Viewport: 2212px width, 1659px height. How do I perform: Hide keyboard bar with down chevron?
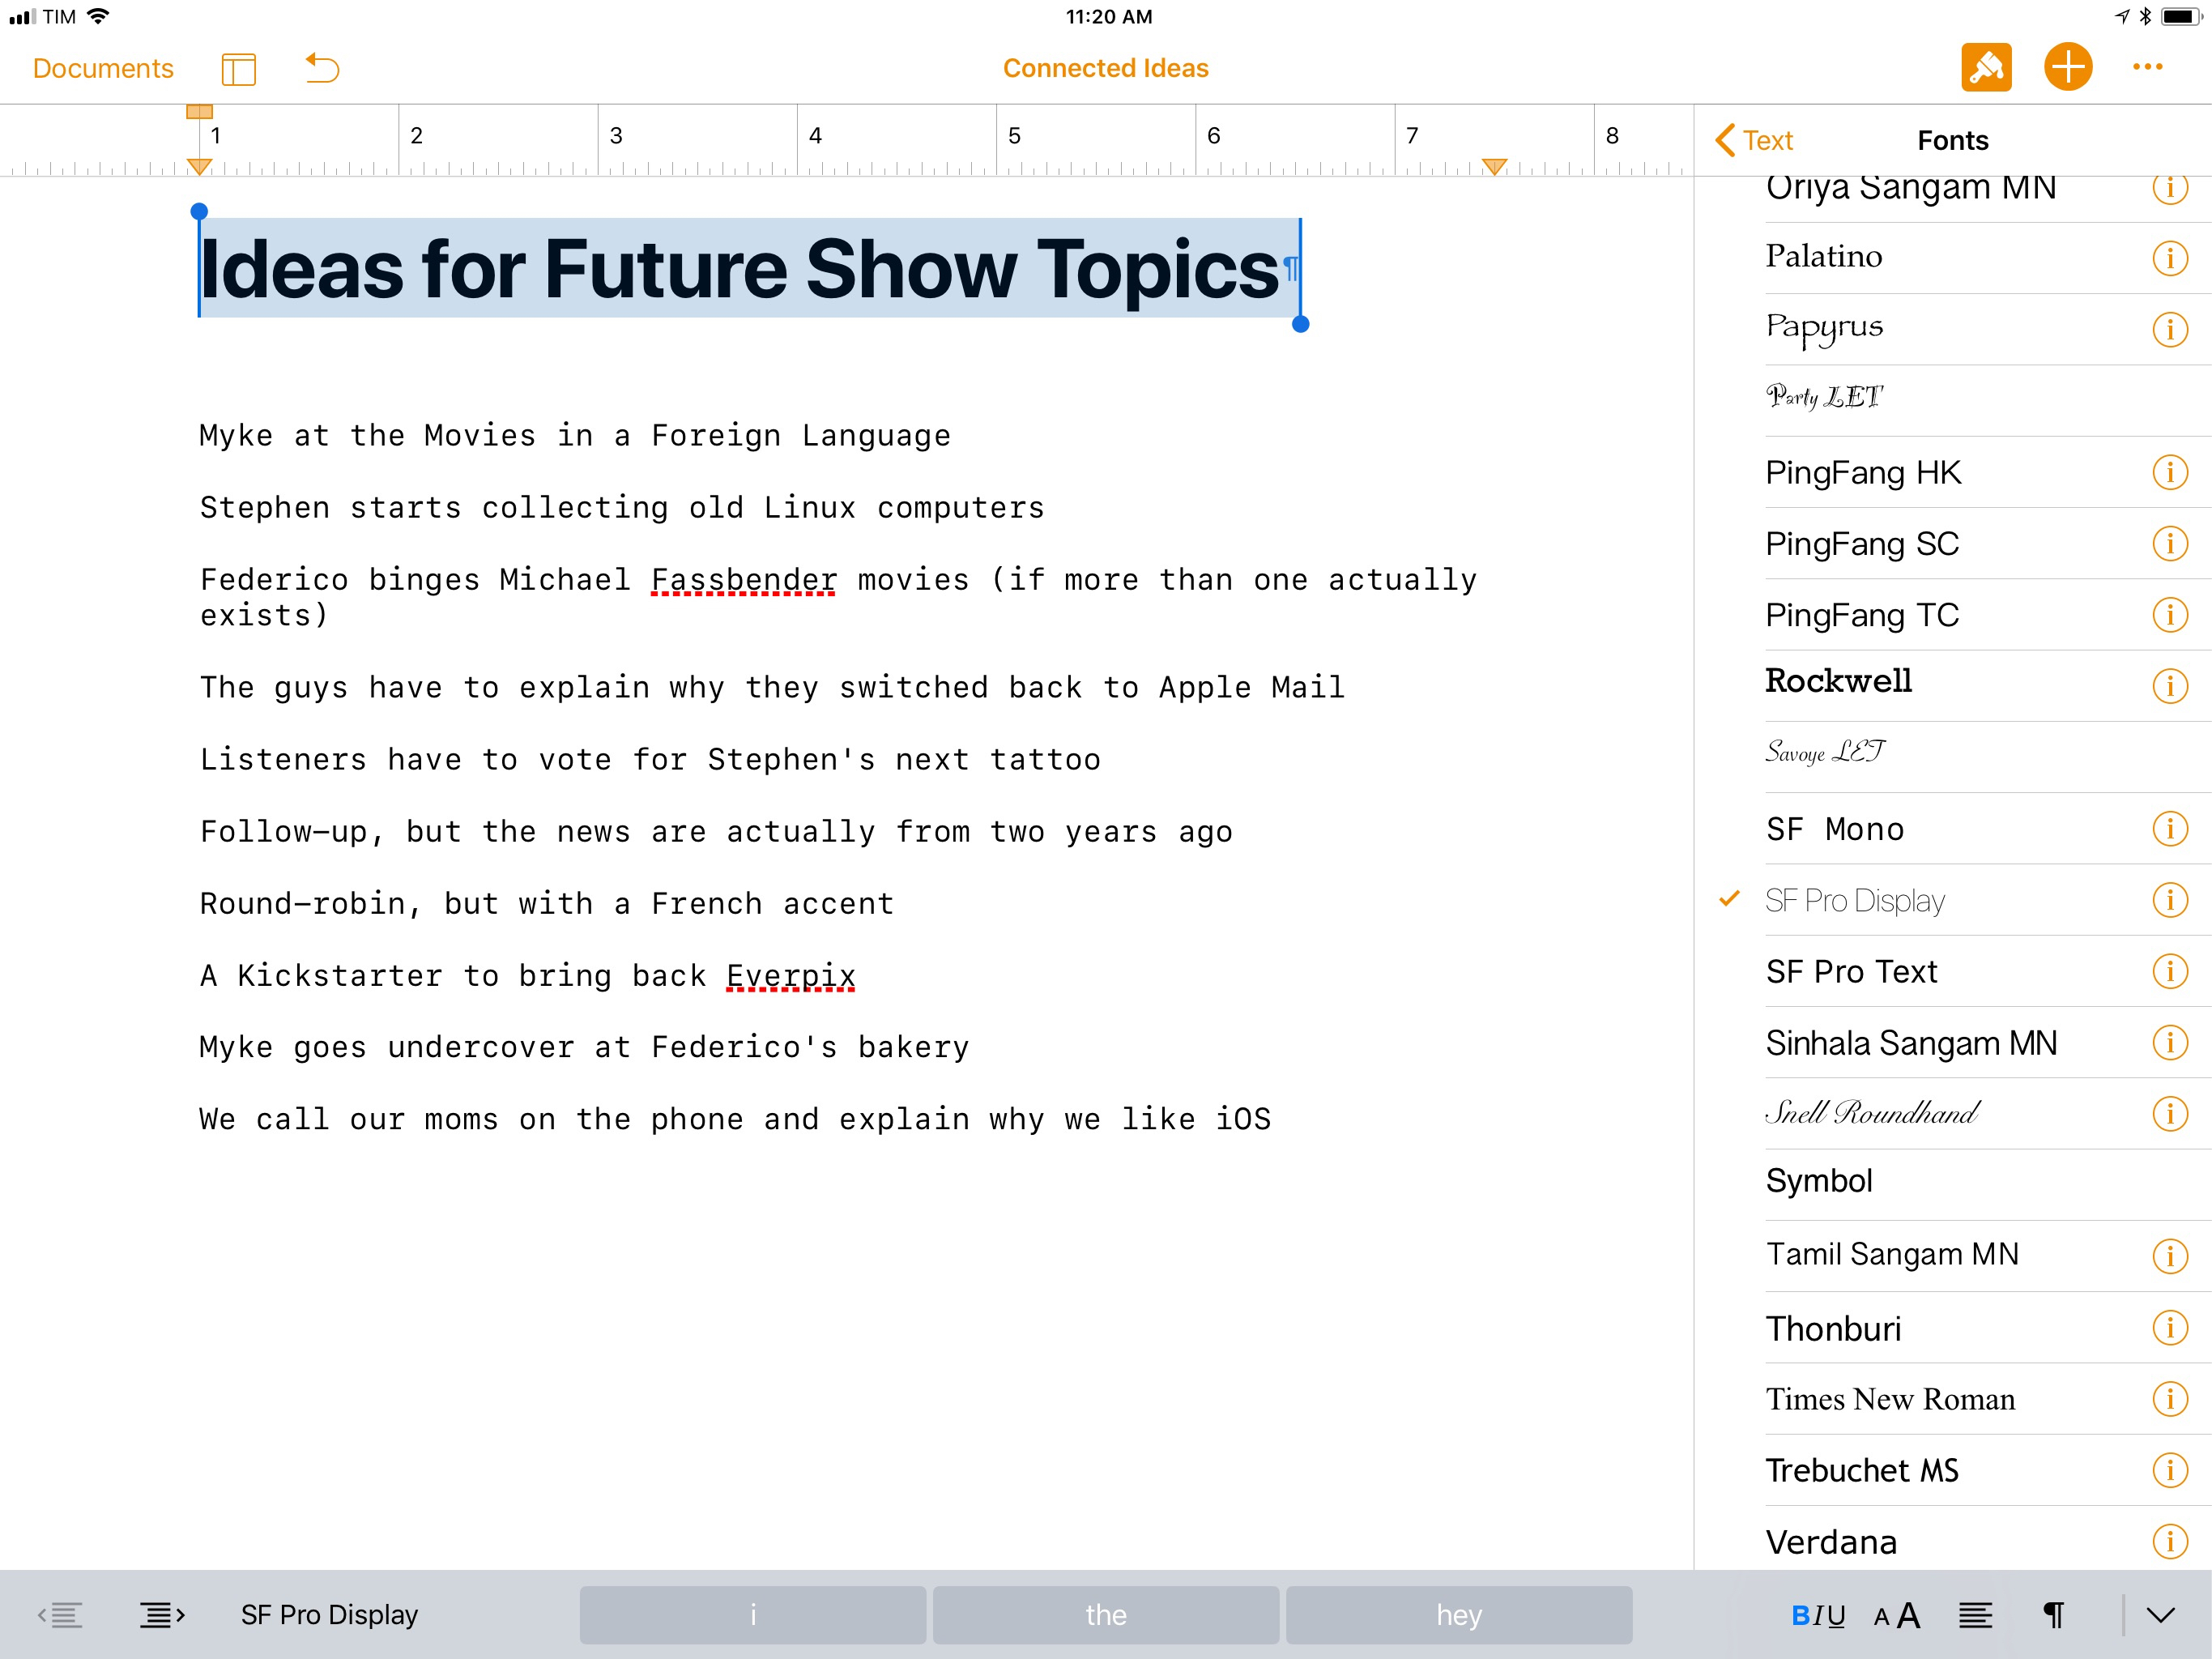point(2160,1615)
